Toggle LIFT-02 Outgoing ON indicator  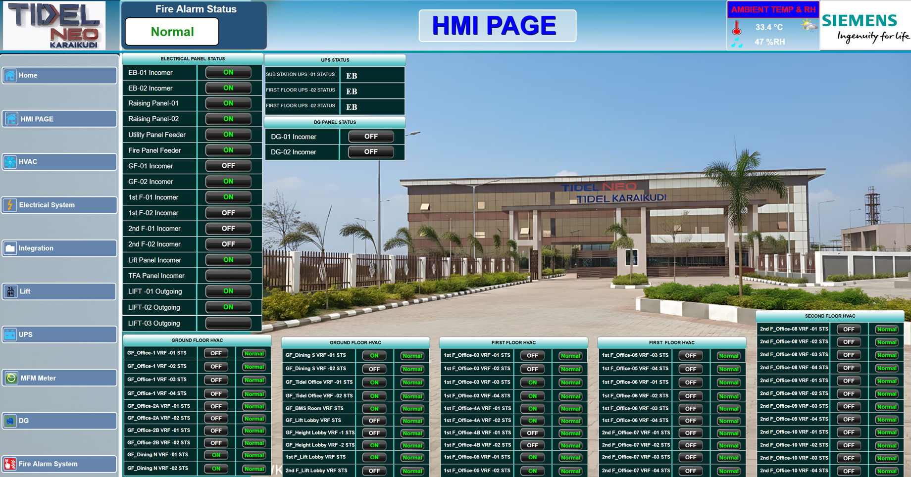point(228,307)
